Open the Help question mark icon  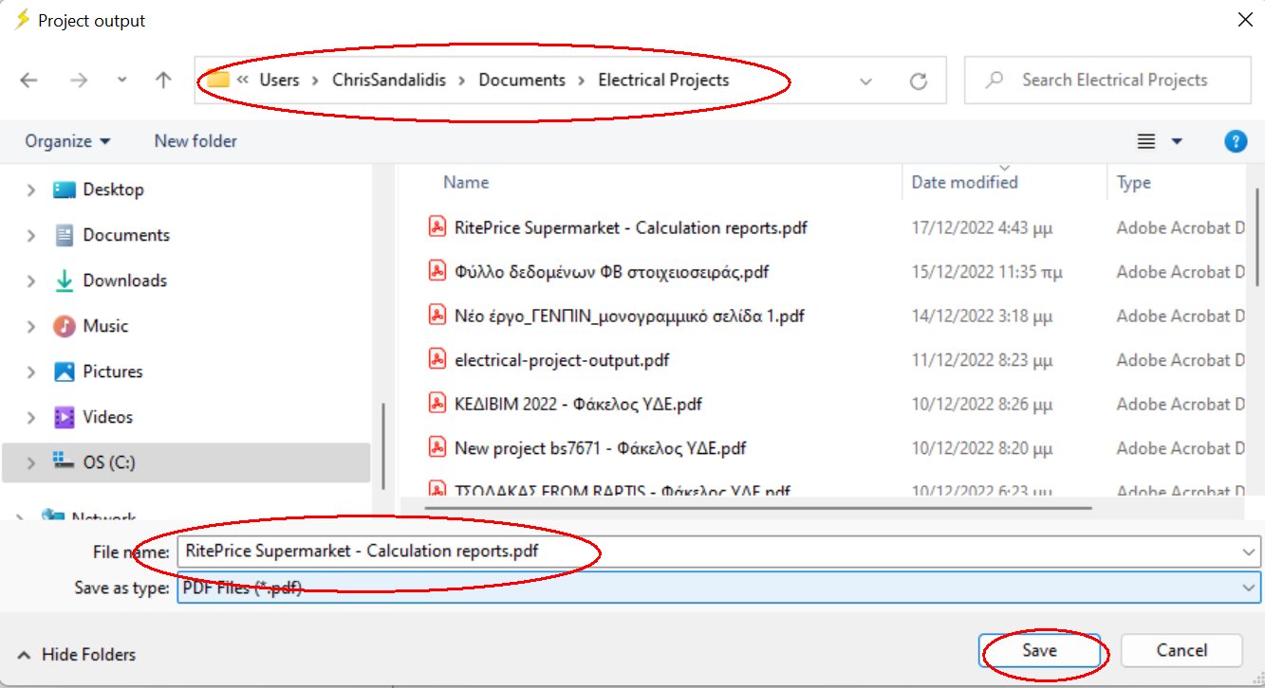[1235, 141]
